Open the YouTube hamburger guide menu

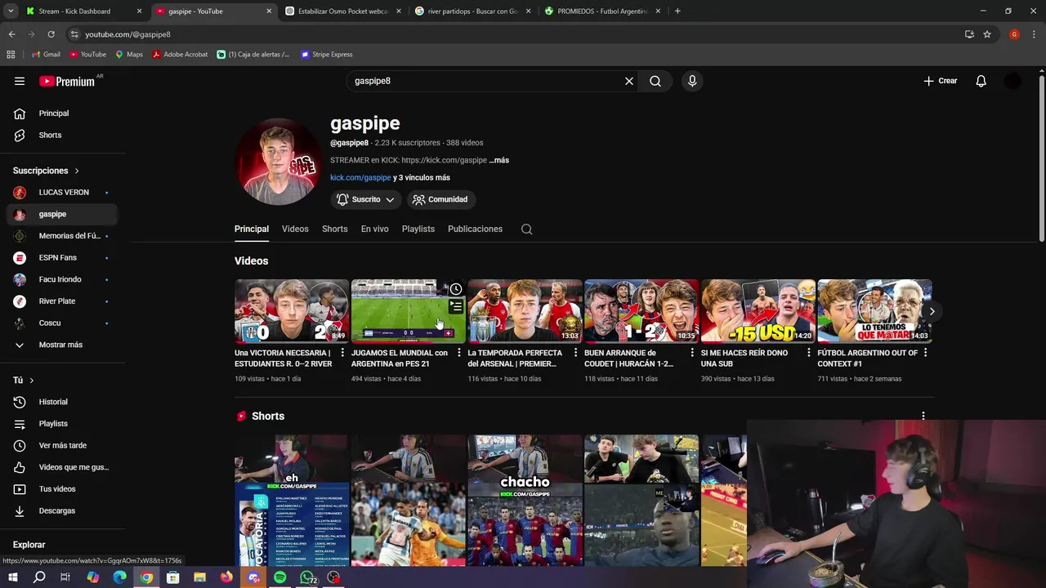click(x=20, y=81)
